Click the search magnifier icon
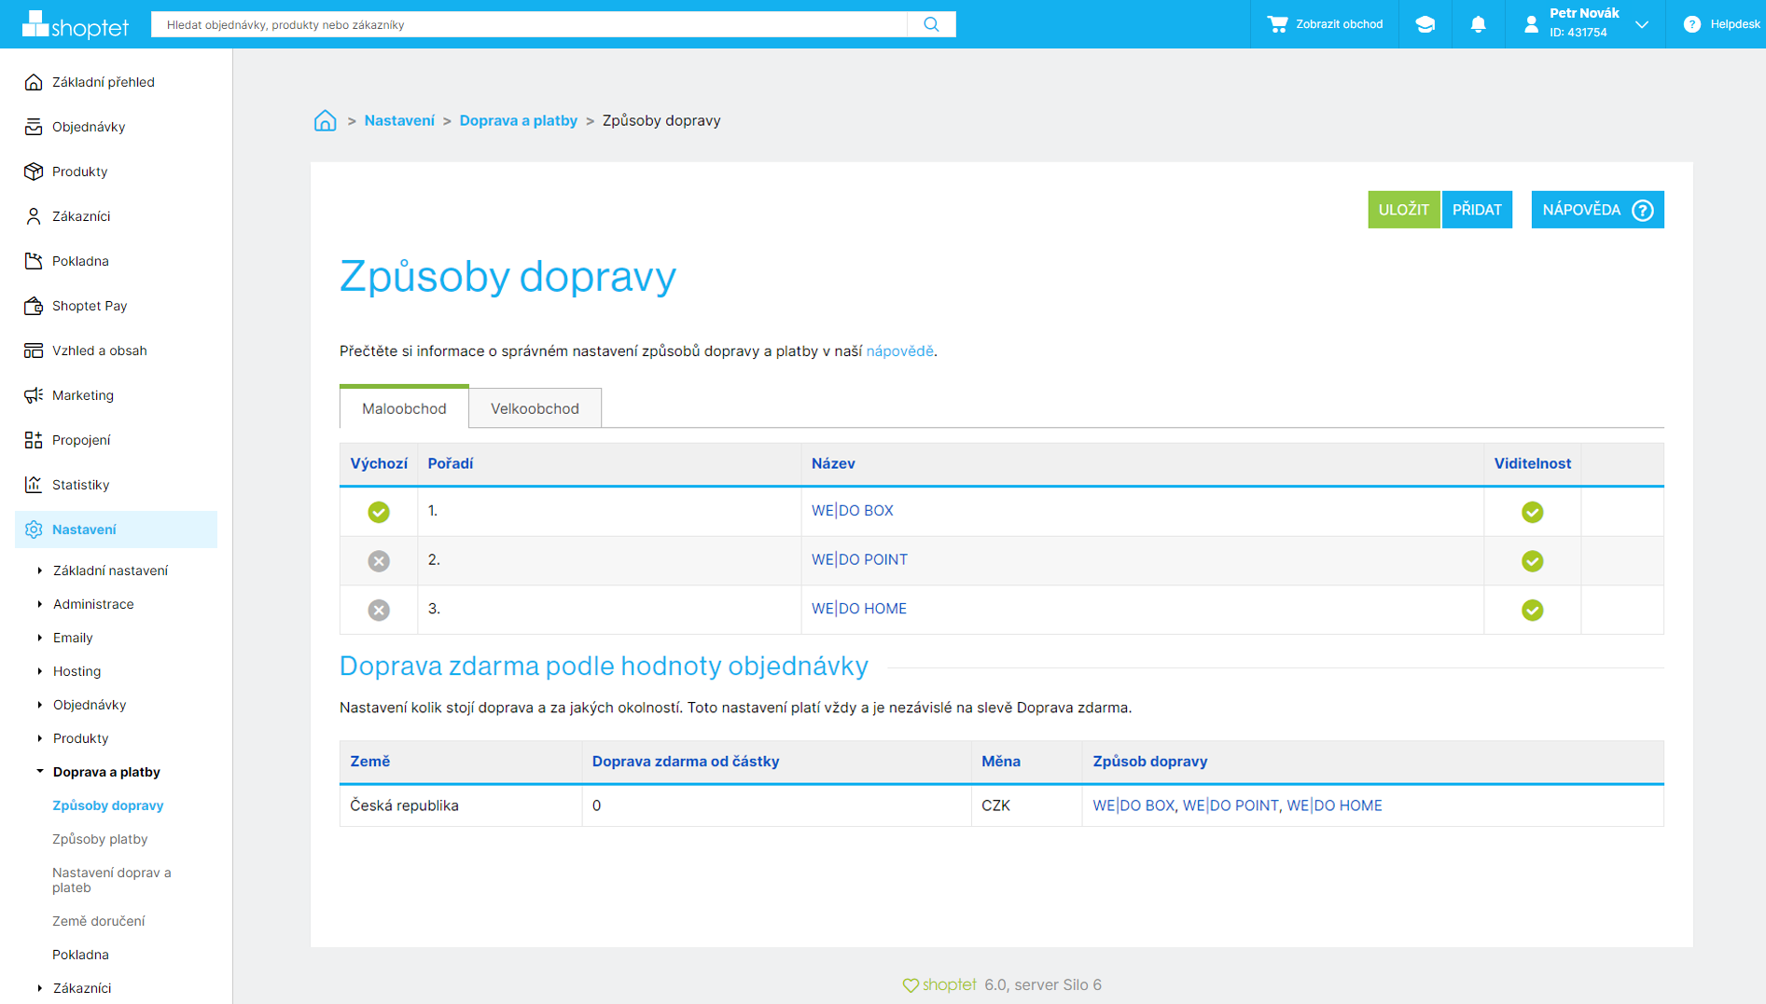 click(931, 24)
